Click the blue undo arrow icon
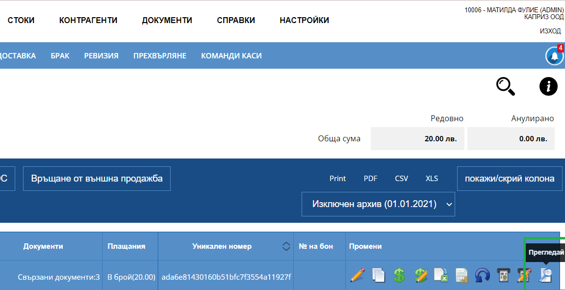The image size is (565, 290). 483,275
